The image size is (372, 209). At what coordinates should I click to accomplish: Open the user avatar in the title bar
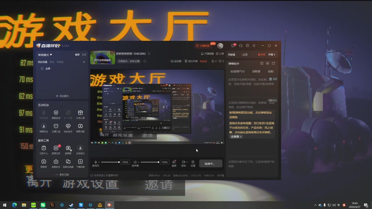(x=220, y=46)
